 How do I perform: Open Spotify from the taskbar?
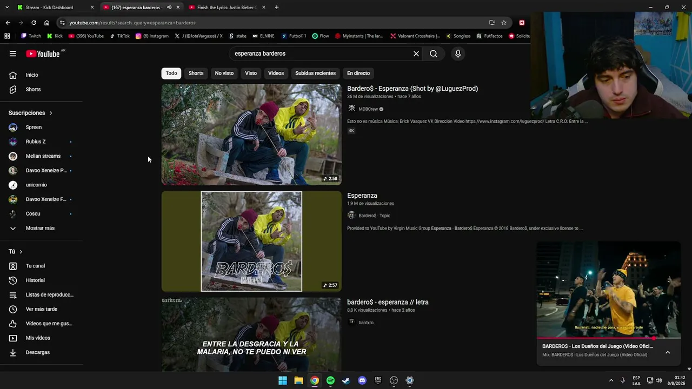click(330, 380)
